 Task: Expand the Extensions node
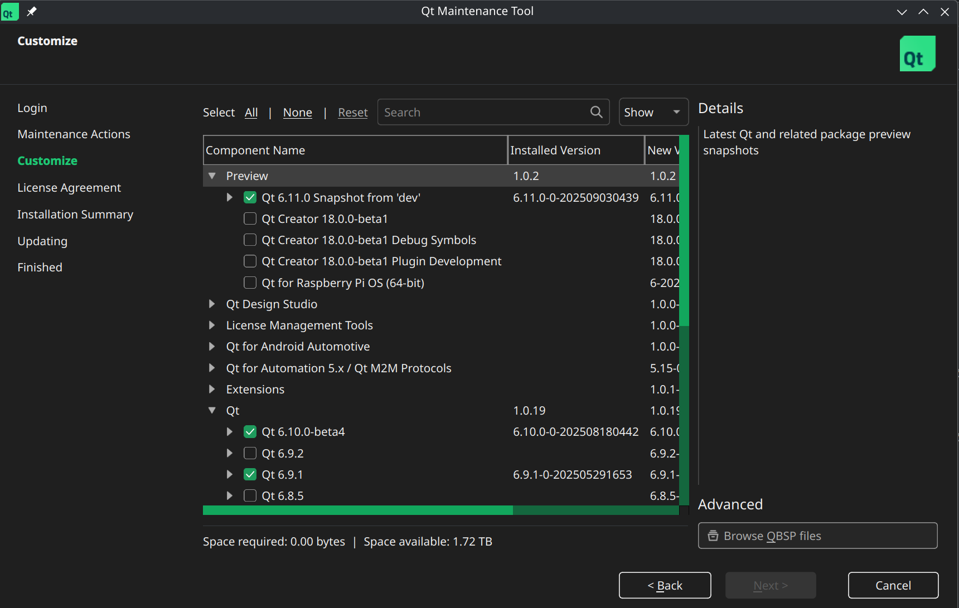point(212,389)
